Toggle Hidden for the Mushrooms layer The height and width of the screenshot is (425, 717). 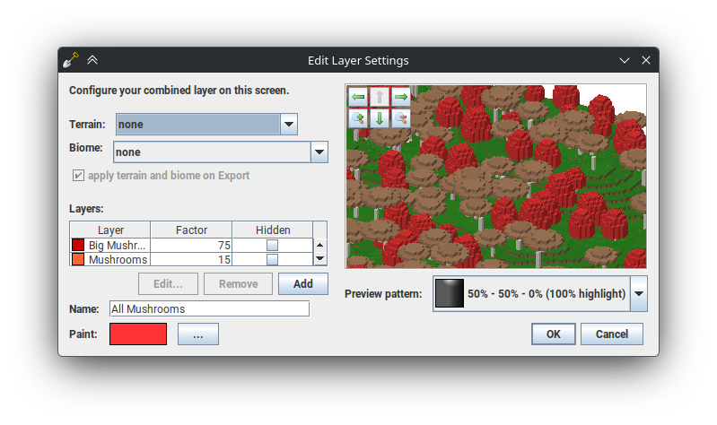click(272, 259)
